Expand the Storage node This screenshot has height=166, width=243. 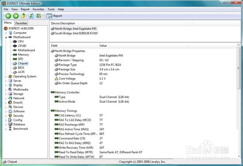6,94
